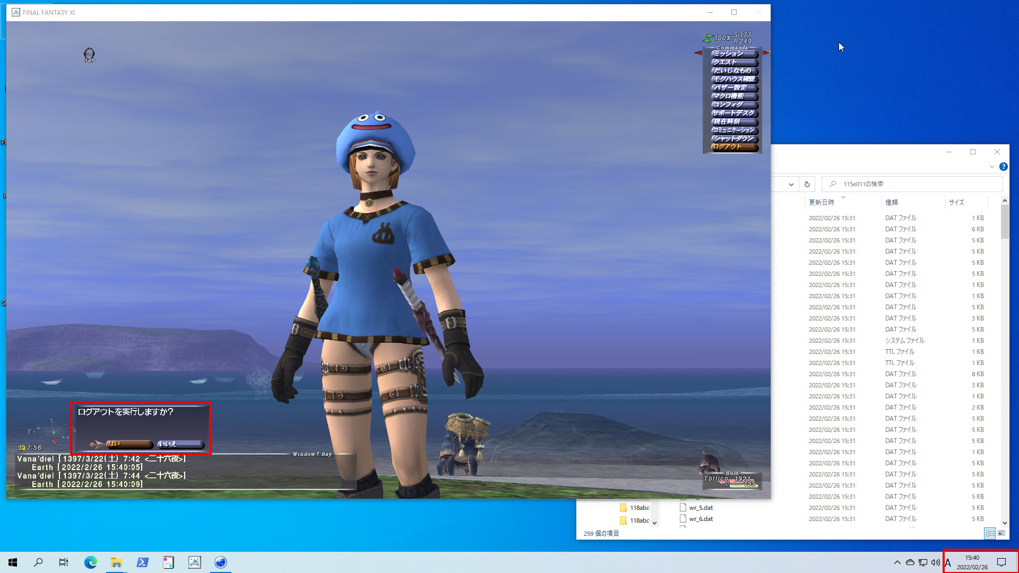The image size is (1019, 573).
Task: Refresh the Explorer folder view
Action: pos(807,184)
